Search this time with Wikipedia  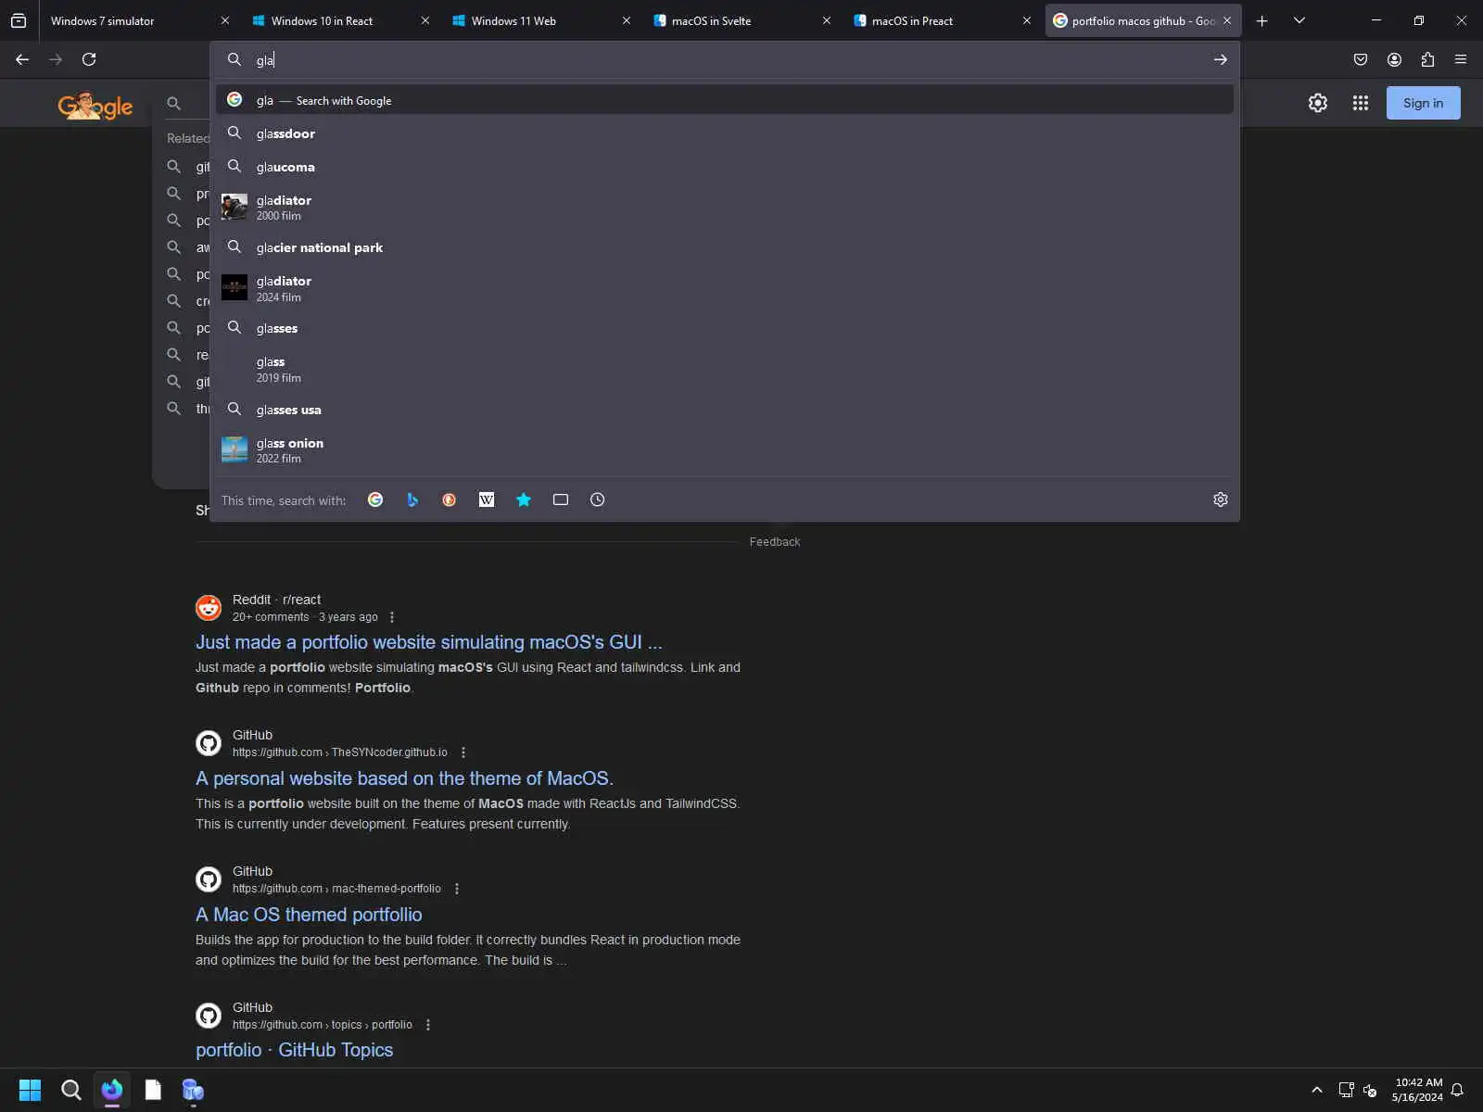(487, 499)
